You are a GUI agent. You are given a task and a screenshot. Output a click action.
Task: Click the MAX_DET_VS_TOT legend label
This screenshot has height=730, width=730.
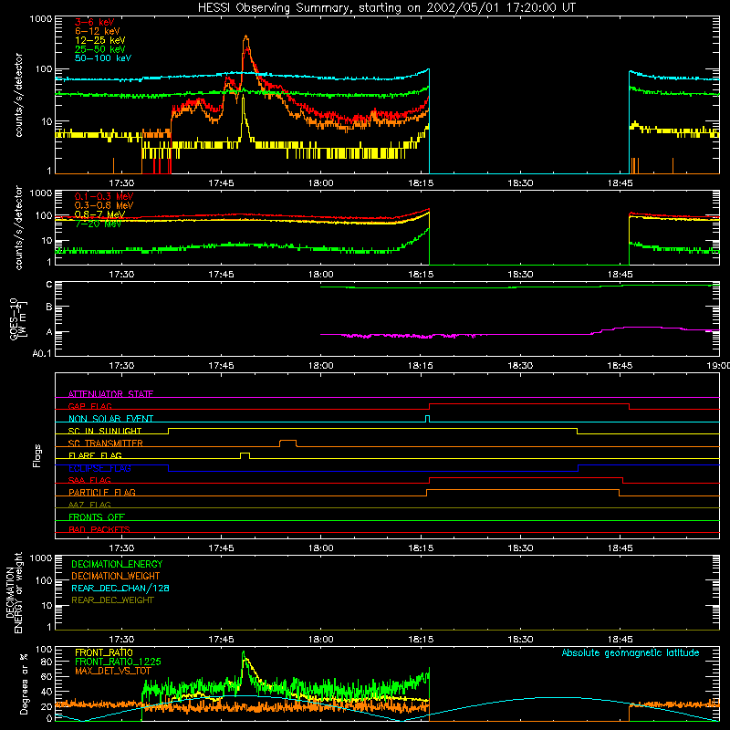point(112,671)
